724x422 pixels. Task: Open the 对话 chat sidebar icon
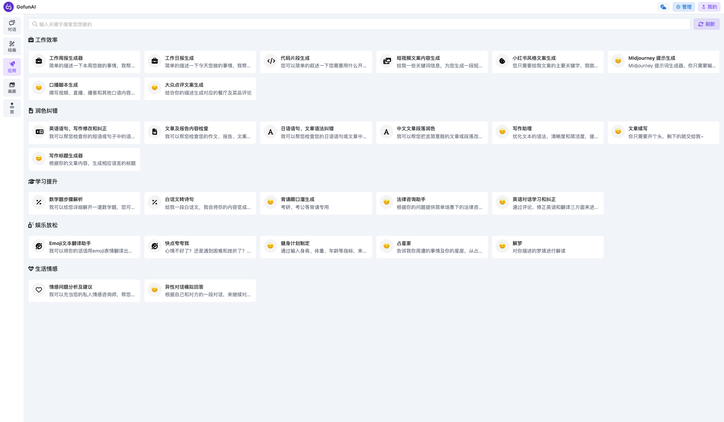click(x=12, y=25)
